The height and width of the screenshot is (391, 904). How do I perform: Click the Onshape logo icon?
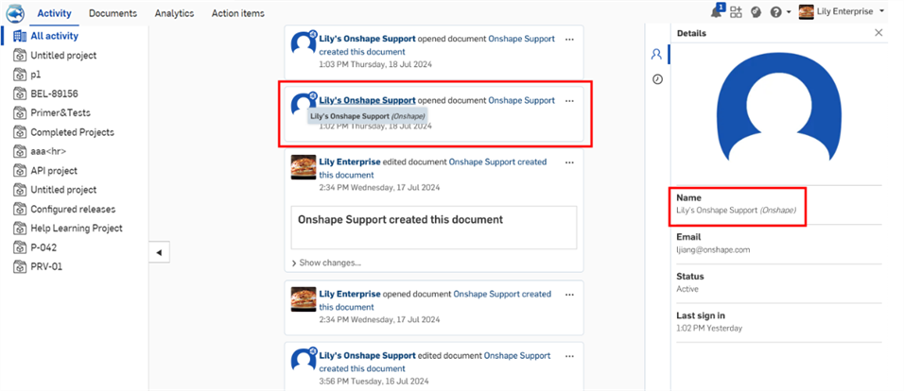[x=14, y=12]
